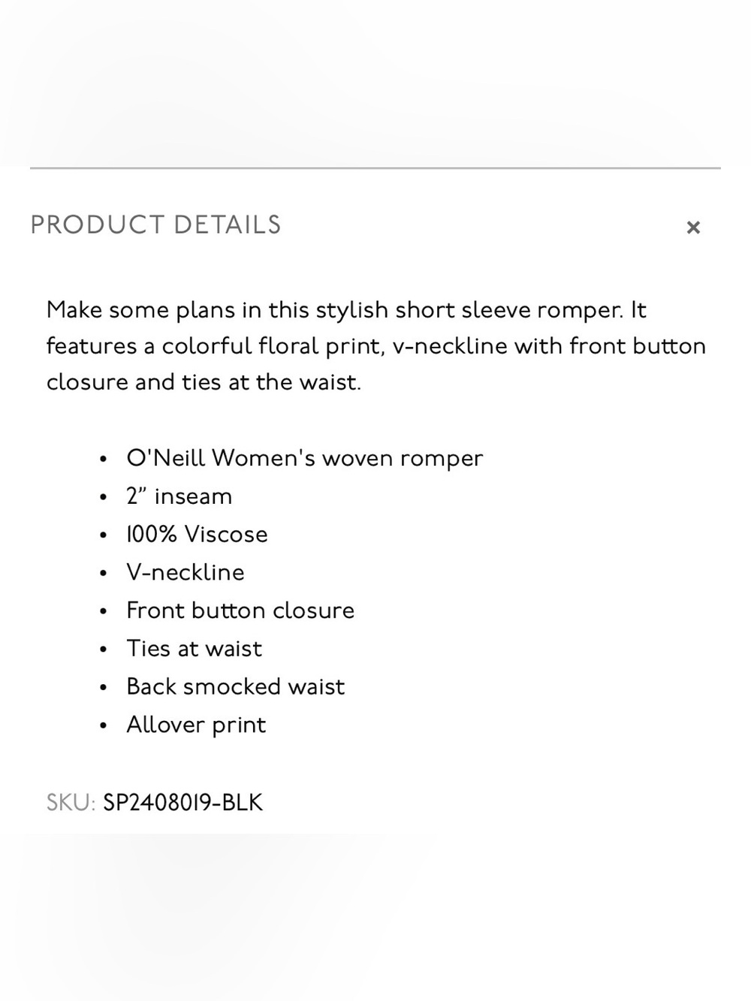The width and height of the screenshot is (751, 1001).
Task: Select the Back smocked waist item
Action: point(236,686)
